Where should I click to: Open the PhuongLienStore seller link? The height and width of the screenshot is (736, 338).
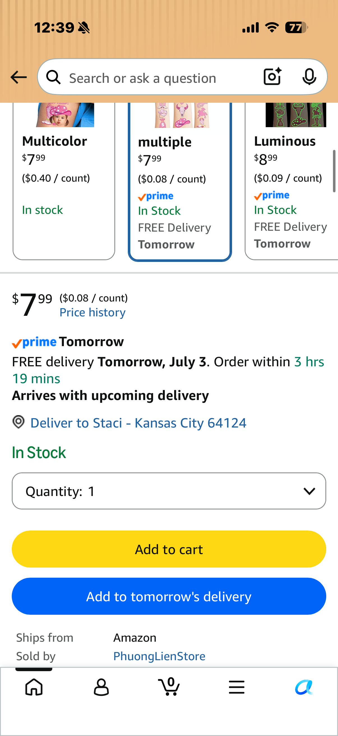point(159,656)
